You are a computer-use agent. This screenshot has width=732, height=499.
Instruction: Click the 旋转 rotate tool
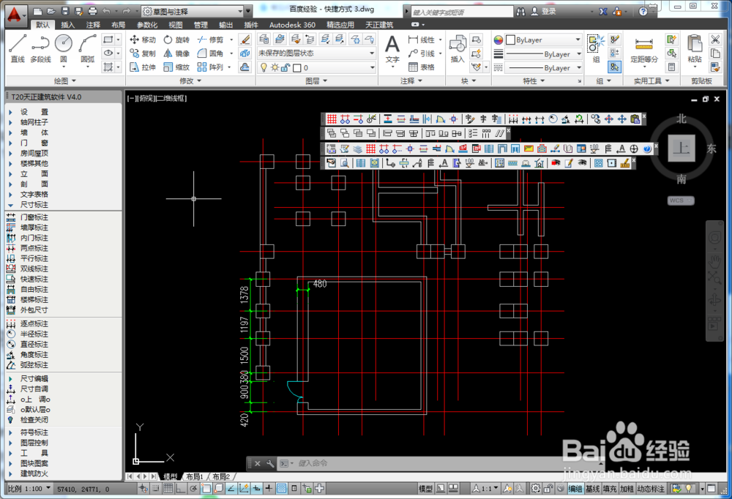click(x=176, y=40)
